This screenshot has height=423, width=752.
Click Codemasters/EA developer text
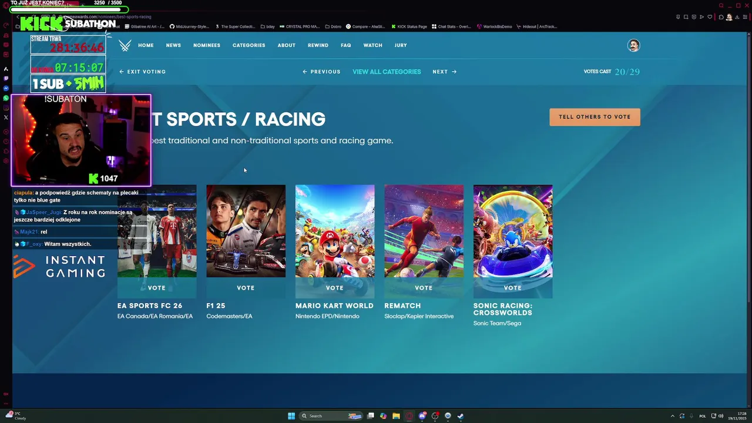(x=229, y=316)
